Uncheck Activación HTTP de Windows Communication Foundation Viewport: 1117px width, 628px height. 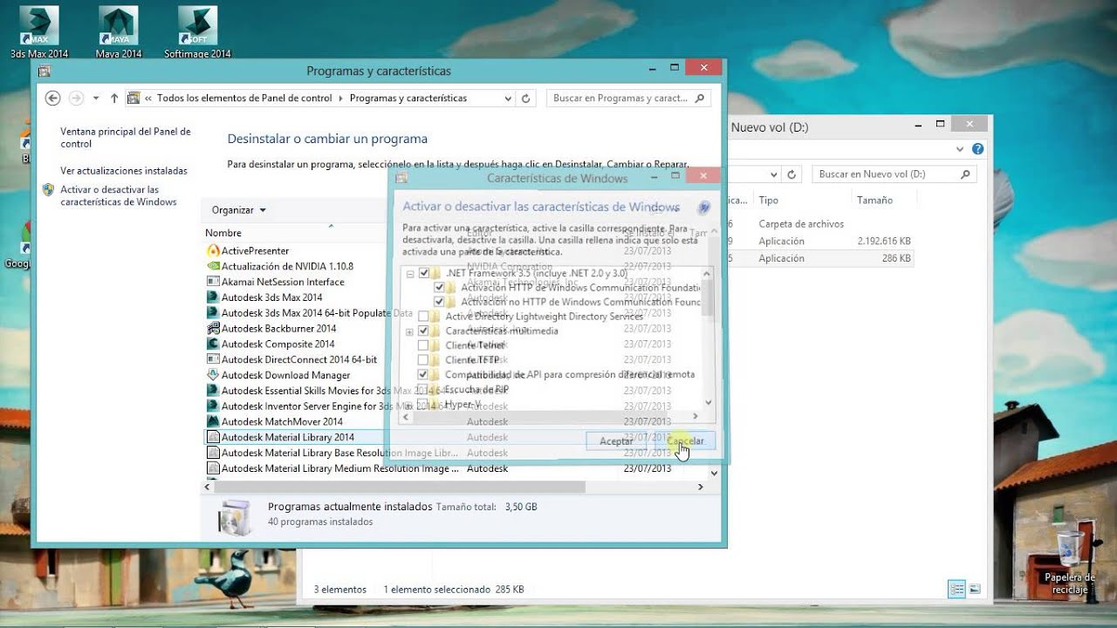click(x=439, y=288)
